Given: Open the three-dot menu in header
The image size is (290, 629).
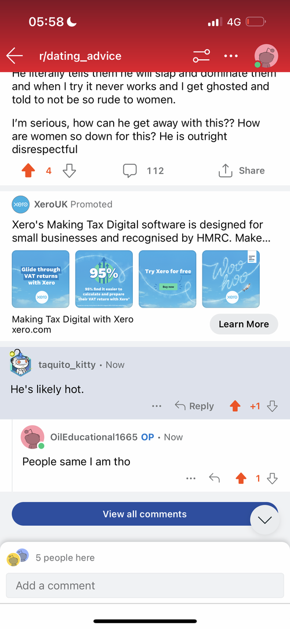Looking at the screenshot, I should coord(231,56).
